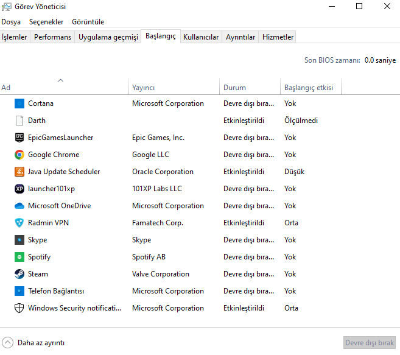The height and width of the screenshot is (355, 400).
Task: Select the Microsoft OneDrive name text
Action: pyautogui.click(x=60, y=206)
